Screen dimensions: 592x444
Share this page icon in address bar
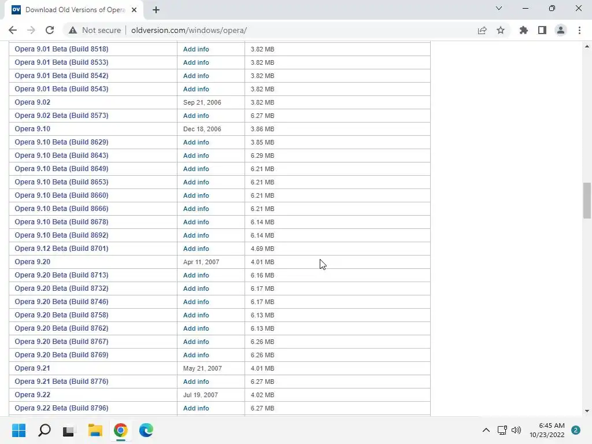tap(482, 30)
